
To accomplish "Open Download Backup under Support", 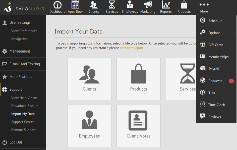I will tap(25, 106).
